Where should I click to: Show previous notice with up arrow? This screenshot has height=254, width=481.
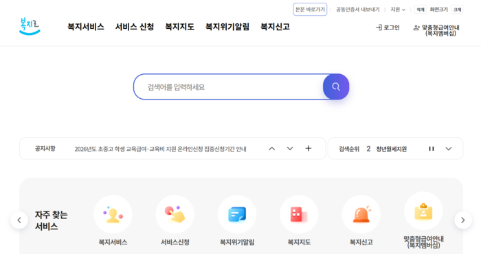tap(272, 148)
